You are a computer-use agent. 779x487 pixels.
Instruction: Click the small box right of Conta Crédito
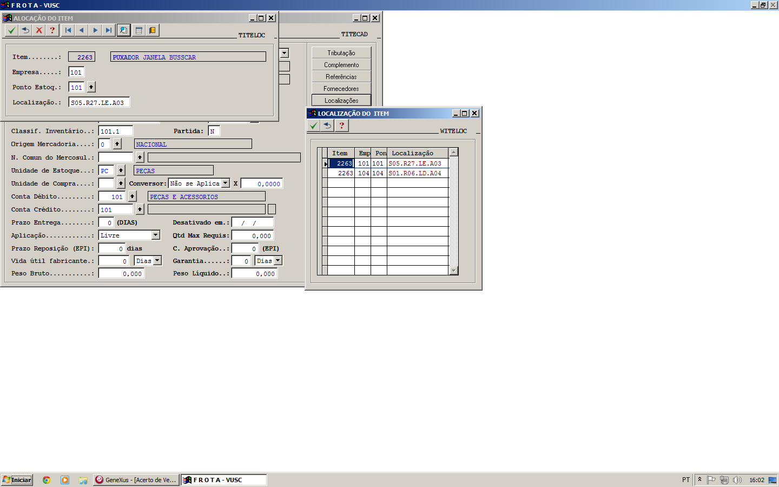point(272,209)
